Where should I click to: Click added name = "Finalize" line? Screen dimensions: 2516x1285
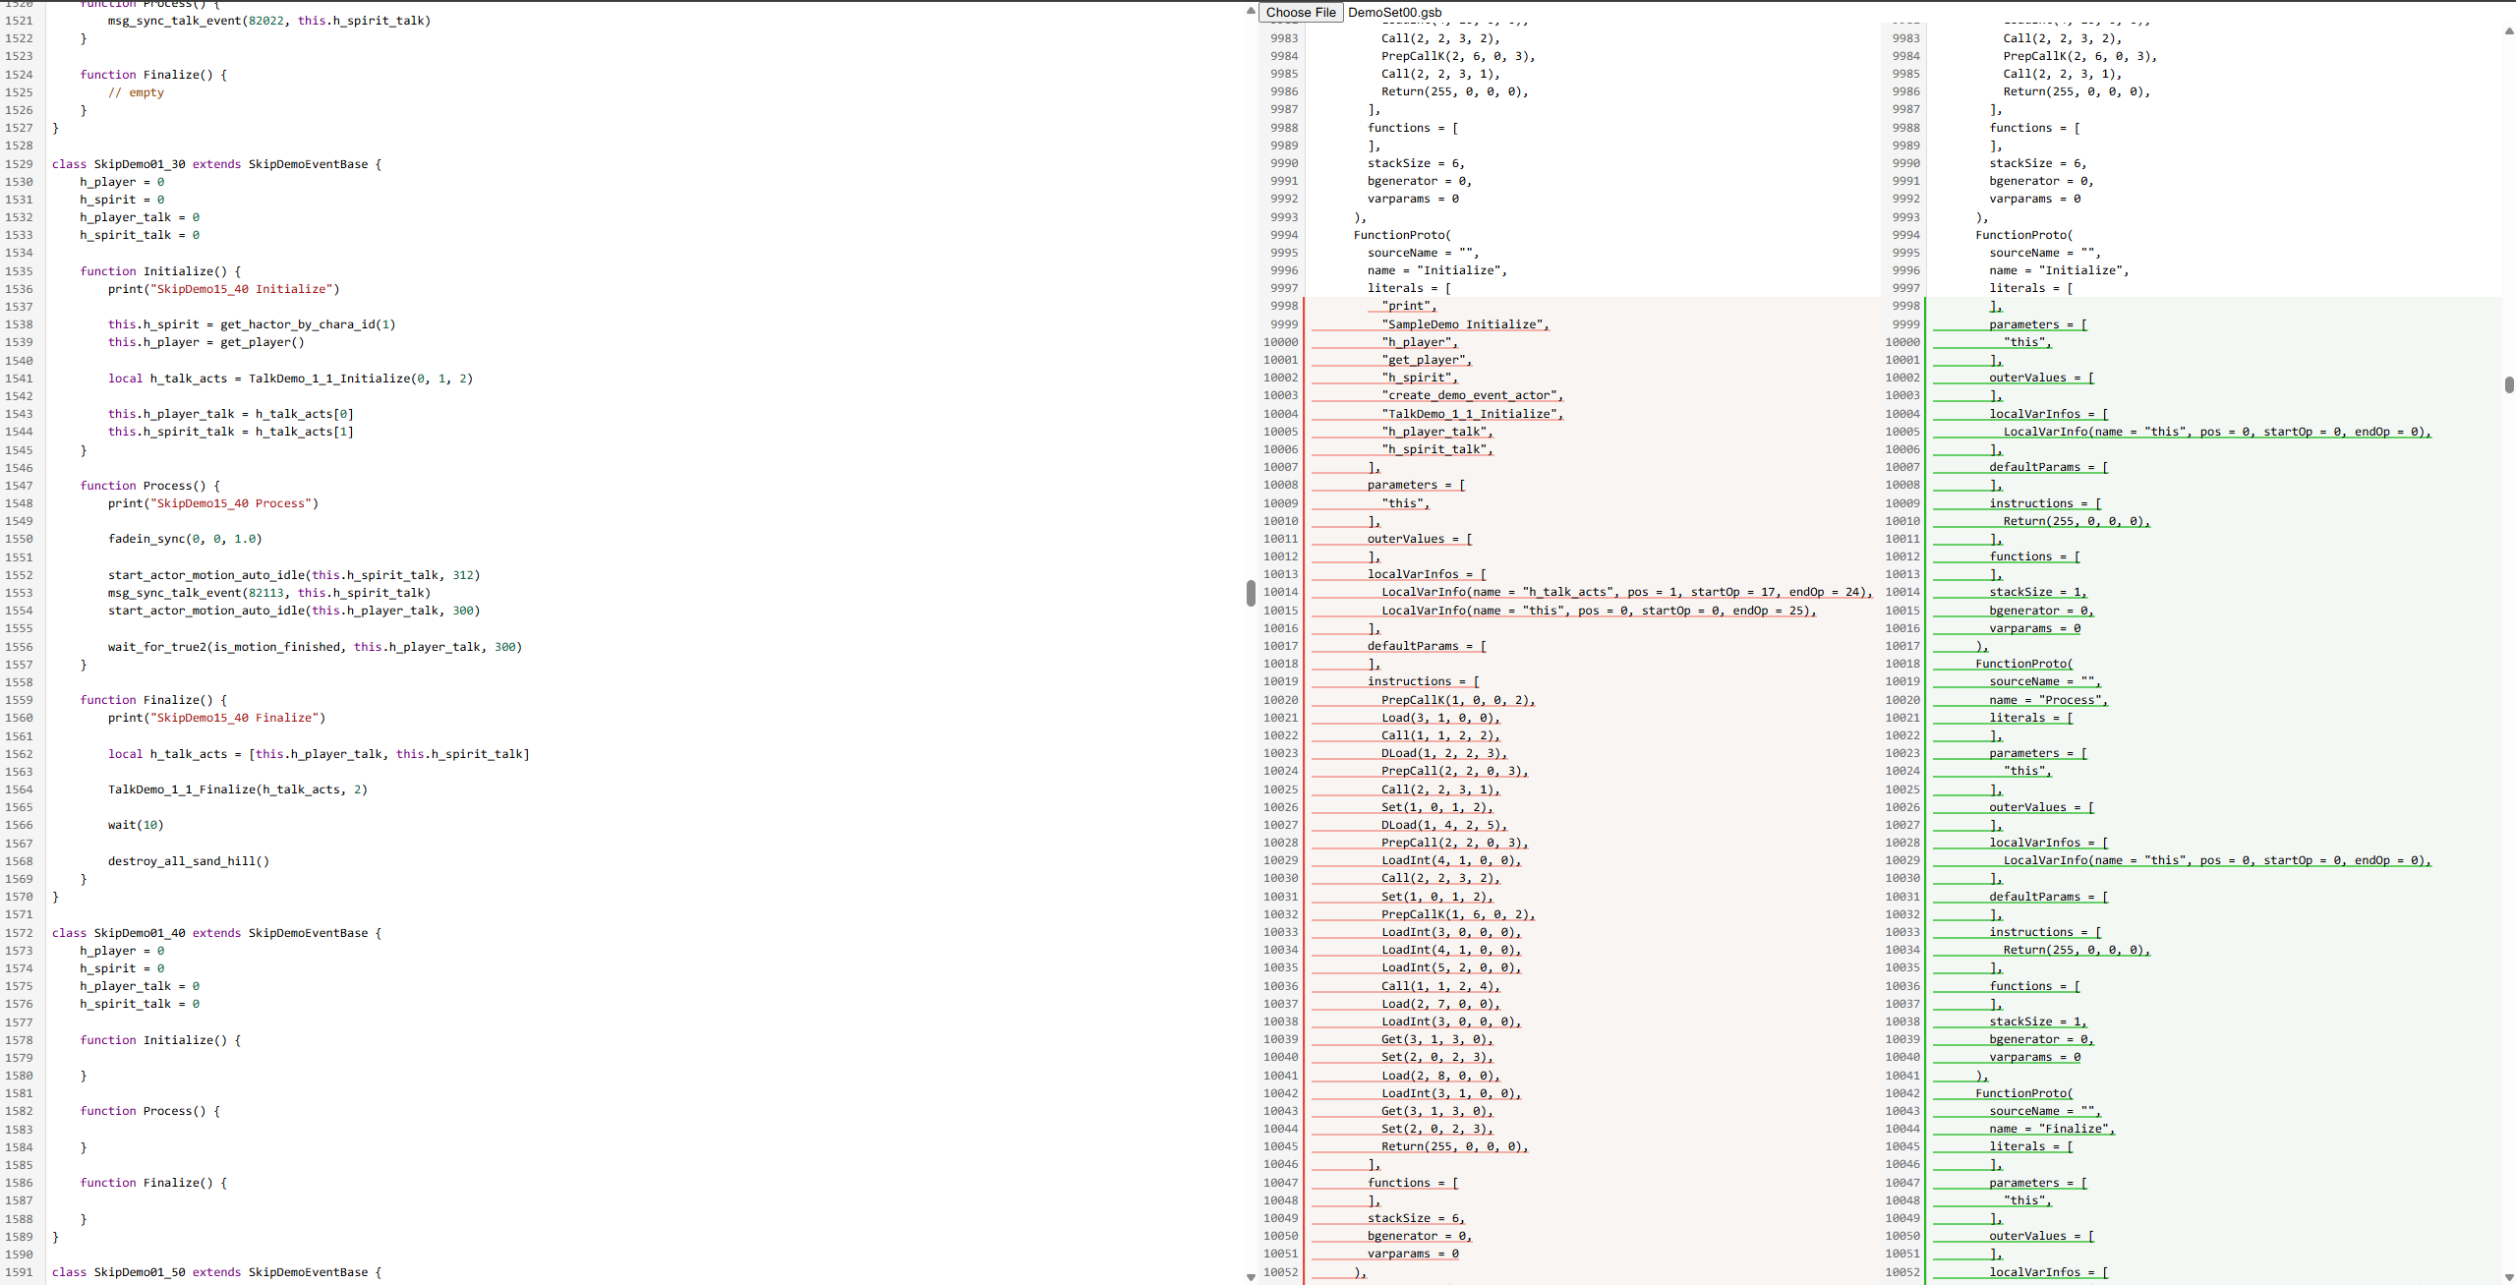[2051, 1129]
